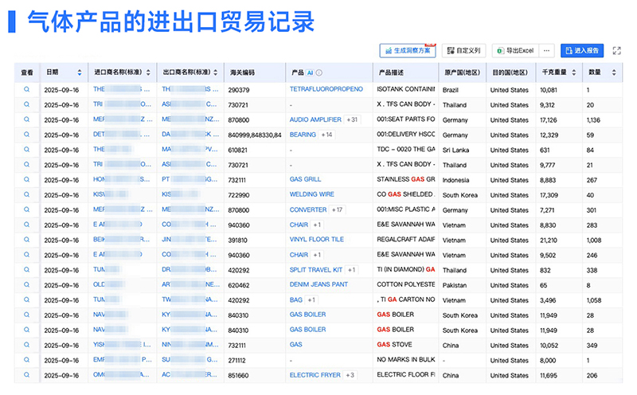Expand the +31 tag next to AUDIO AMPLIFIER
The height and width of the screenshot is (395, 637).
353,119
